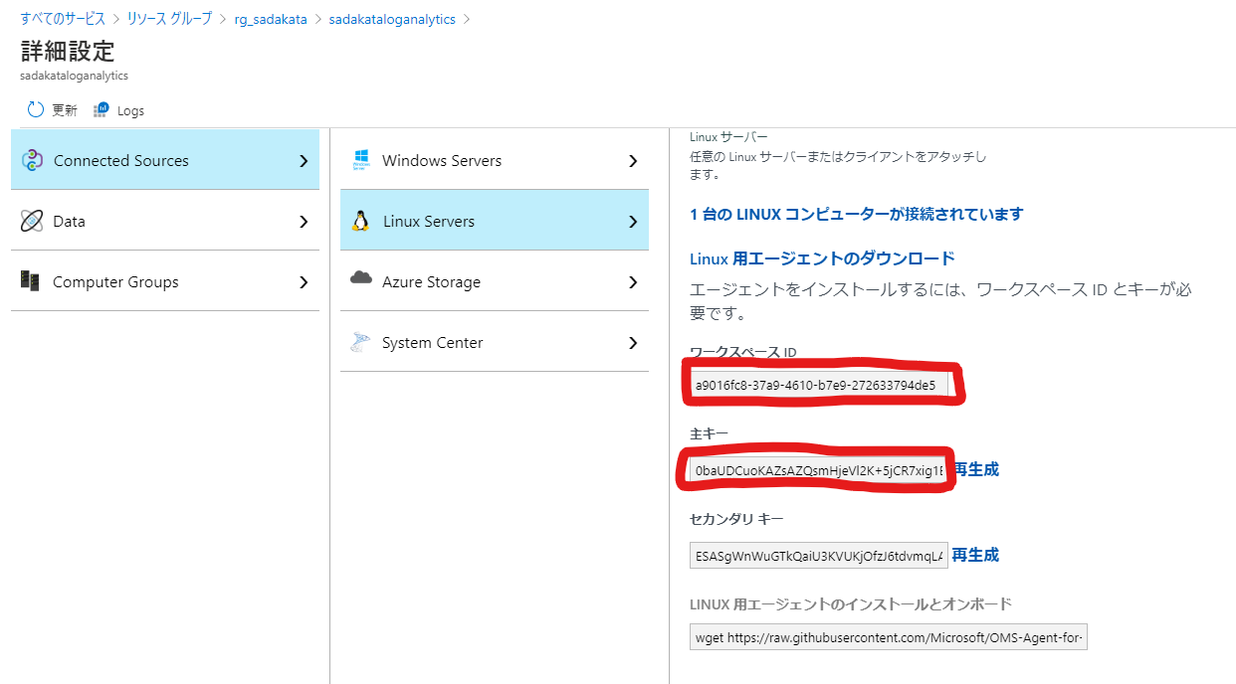Click the refresh (更新) icon

36,109
